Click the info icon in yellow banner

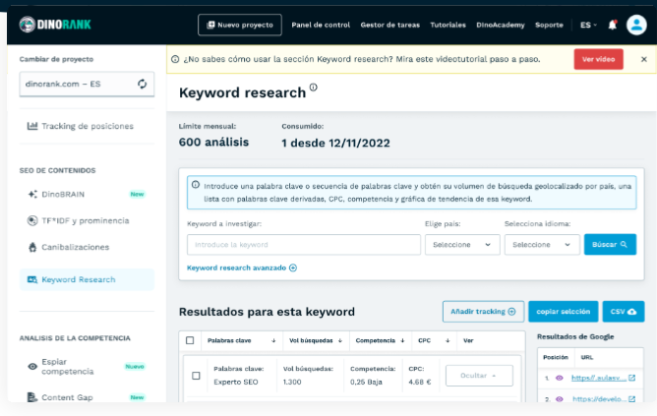tap(175, 59)
